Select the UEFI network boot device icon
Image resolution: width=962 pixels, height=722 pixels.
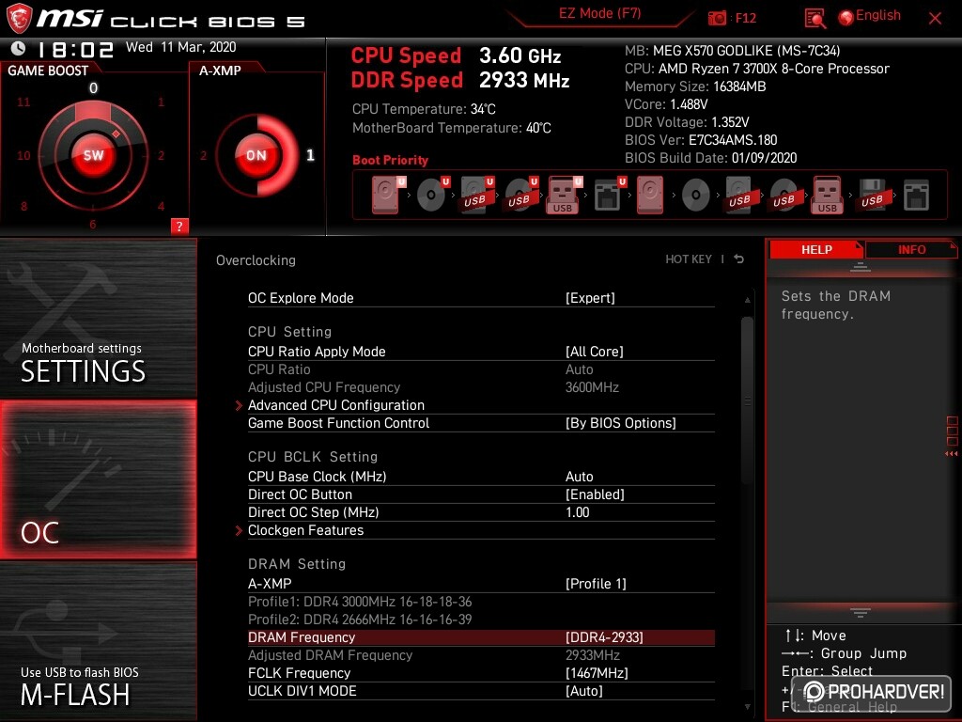click(x=609, y=196)
